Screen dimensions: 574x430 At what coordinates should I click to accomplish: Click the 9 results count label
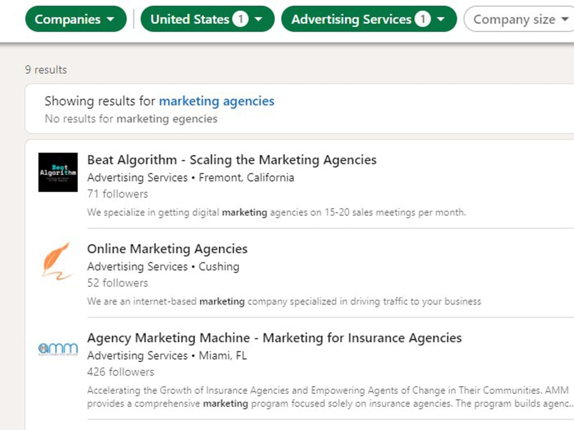point(46,70)
